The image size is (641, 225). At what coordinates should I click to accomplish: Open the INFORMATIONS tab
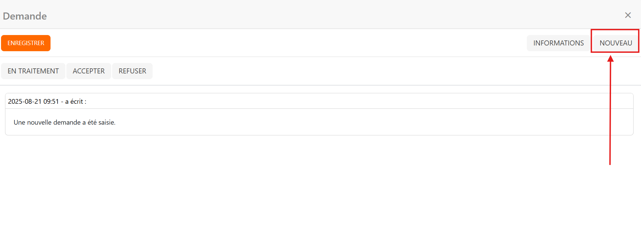558,43
